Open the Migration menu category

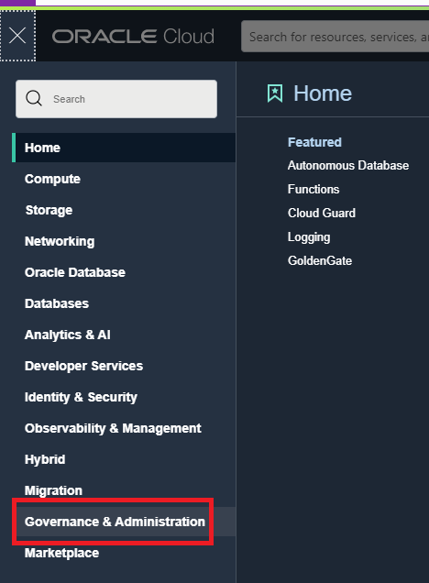tap(53, 490)
